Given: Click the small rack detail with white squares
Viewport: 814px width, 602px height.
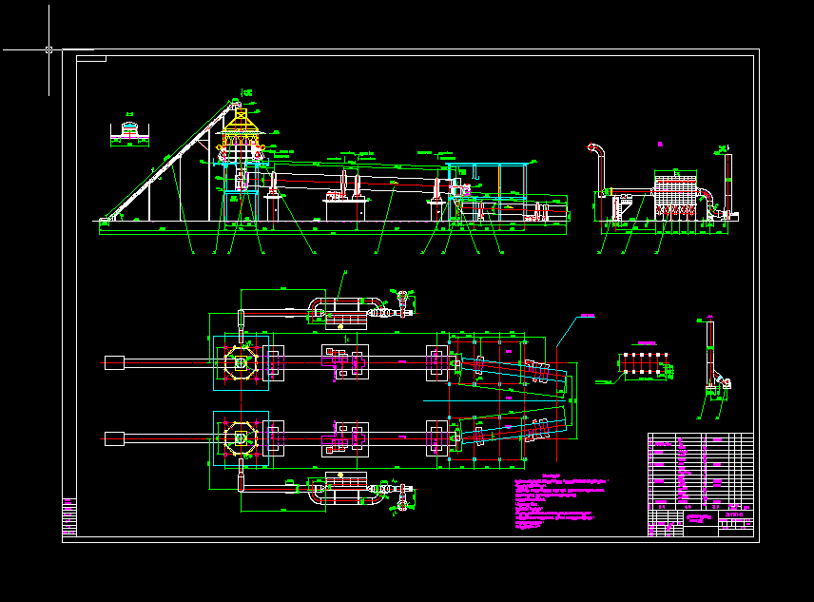Looking at the screenshot, I should click(646, 363).
